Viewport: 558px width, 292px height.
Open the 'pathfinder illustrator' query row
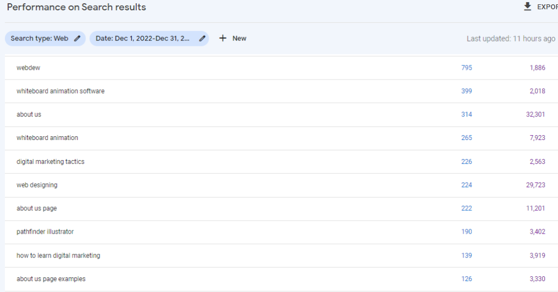(x=45, y=232)
